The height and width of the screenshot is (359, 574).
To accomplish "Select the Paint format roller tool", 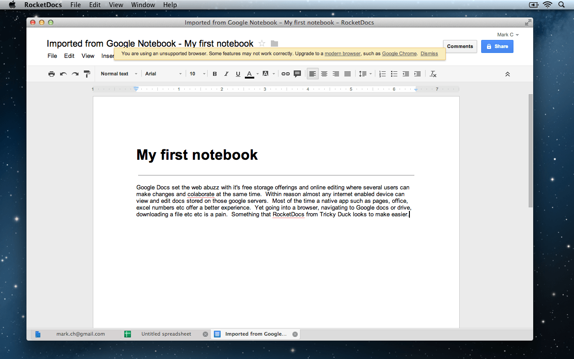I will click(87, 74).
